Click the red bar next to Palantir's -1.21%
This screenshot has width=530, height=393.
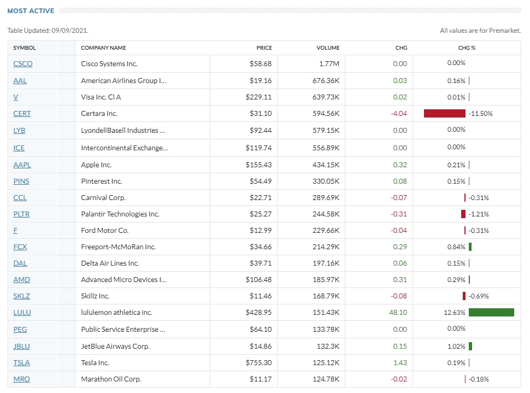point(463,214)
